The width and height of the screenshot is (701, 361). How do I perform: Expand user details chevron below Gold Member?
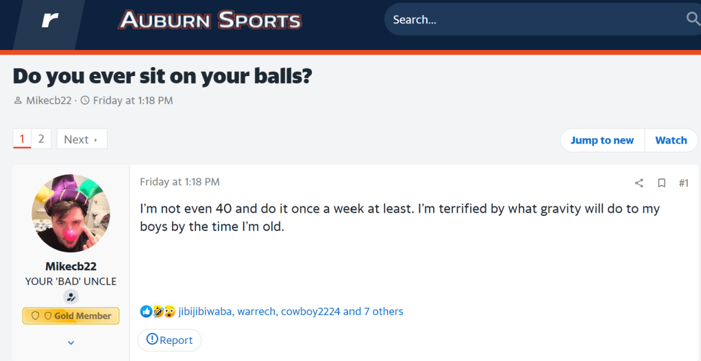[71, 342]
